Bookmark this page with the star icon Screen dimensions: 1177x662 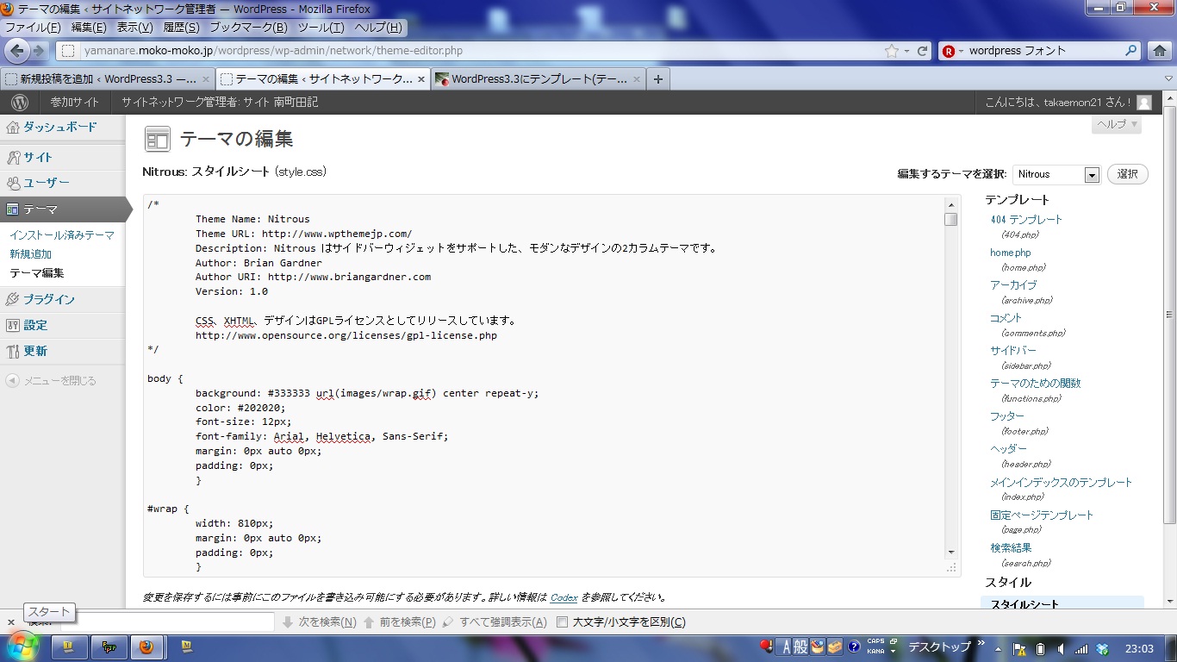tap(891, 51)
